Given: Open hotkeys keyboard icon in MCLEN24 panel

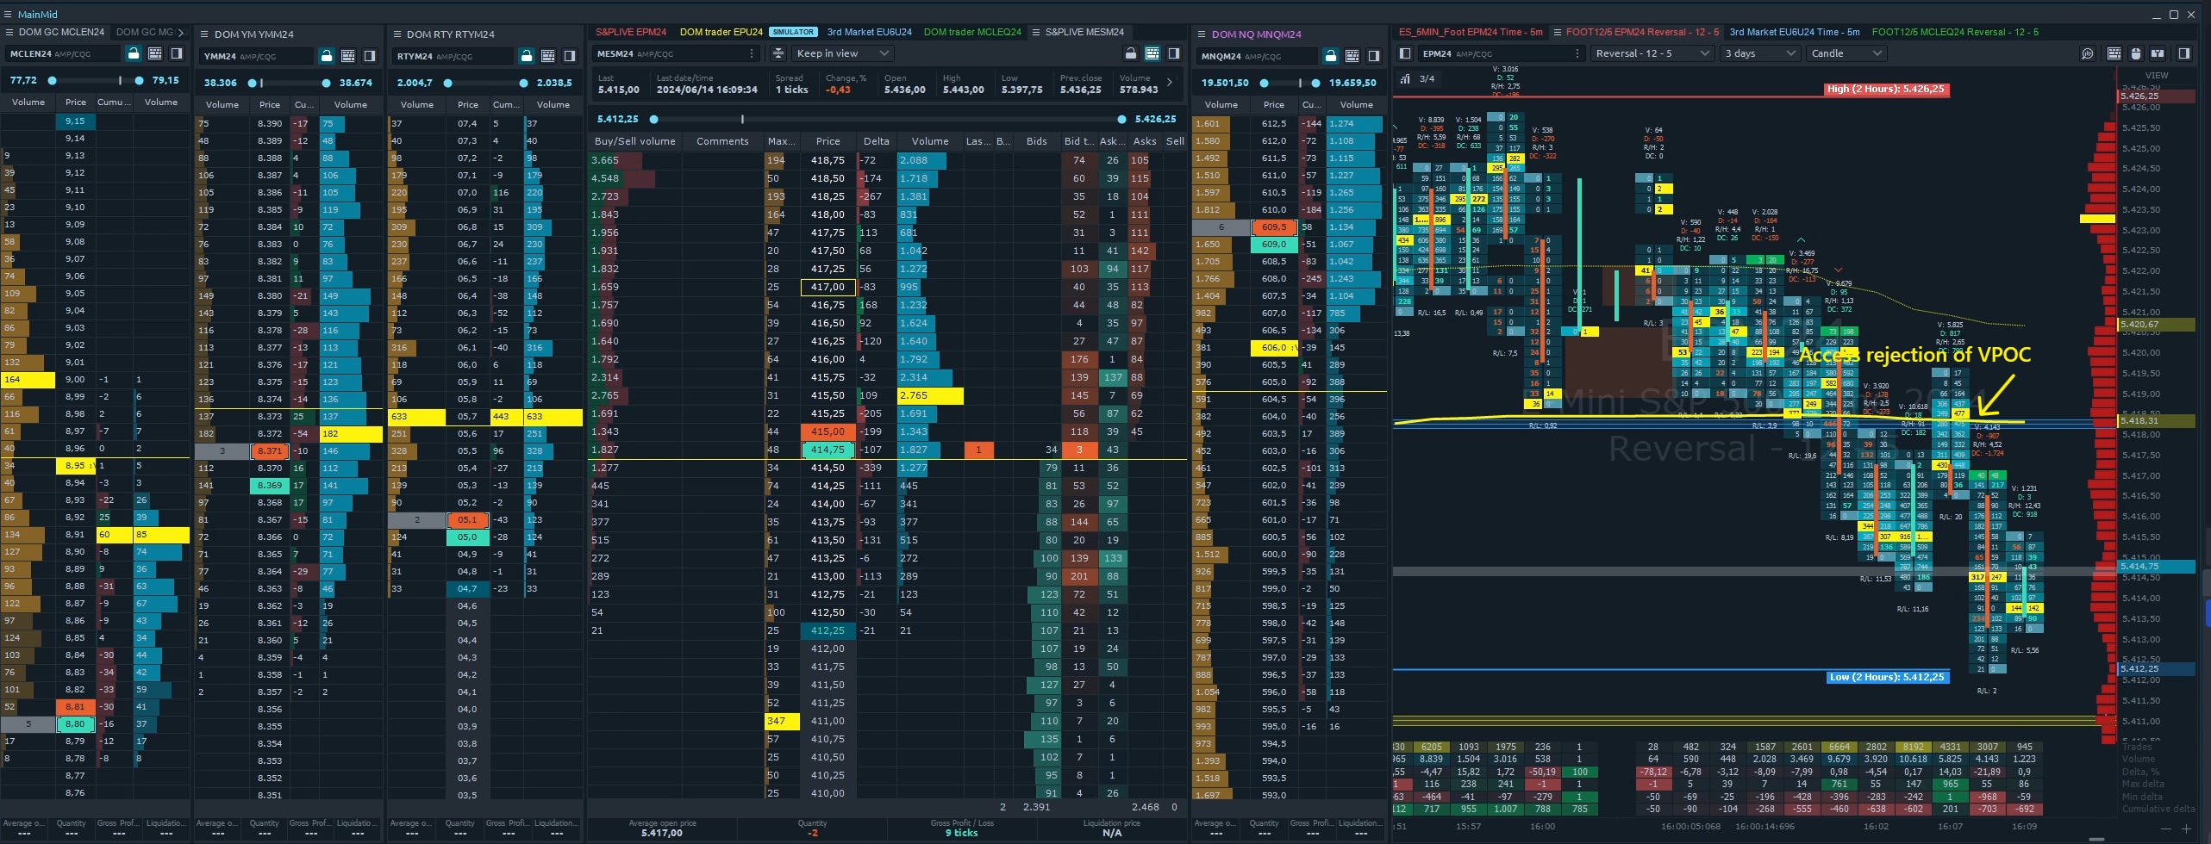Looking at the screenshot, I should click(155, 53).
